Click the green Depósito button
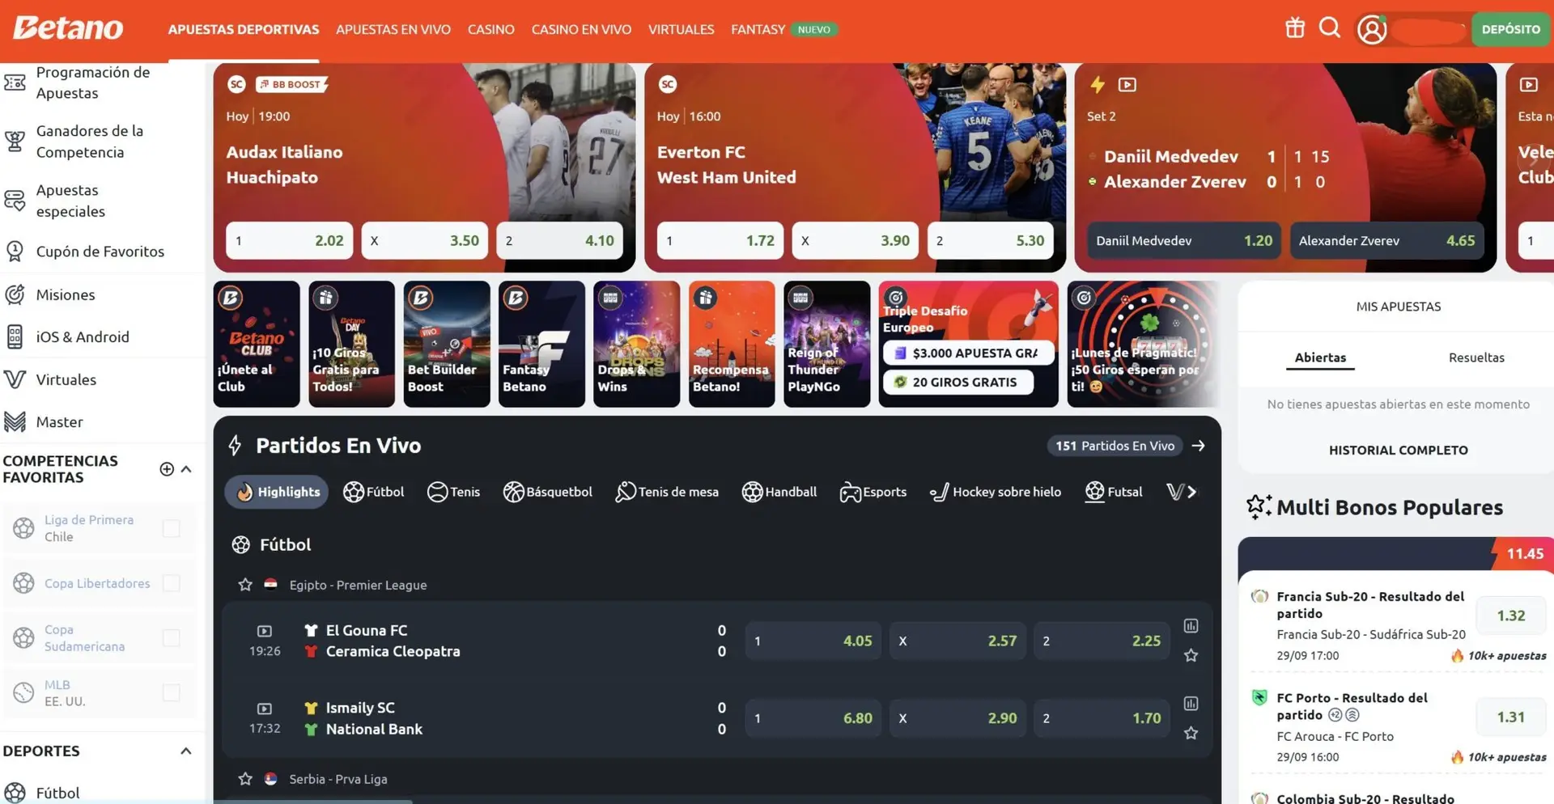1554x804 pixels. (x=1511, y=29)
